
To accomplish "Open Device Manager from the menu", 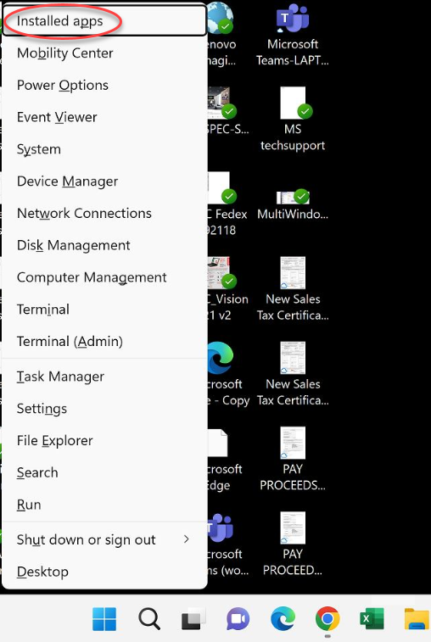I will pyautogui.click(x=104, y=181).
